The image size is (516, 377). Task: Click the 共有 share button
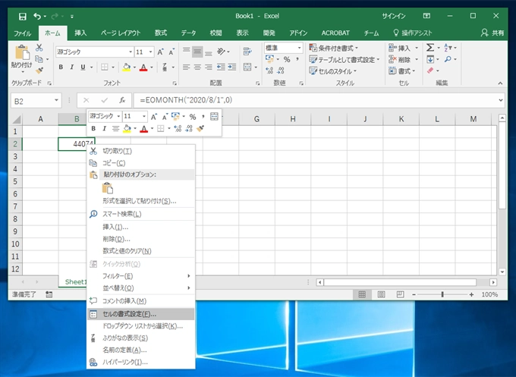[492, 33]
